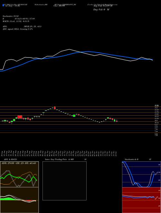The width and height of the screenshot is (161, 213).
Task: Click the "Avg Vol: 0.159 M" text
Action: (x=103, y=6)
